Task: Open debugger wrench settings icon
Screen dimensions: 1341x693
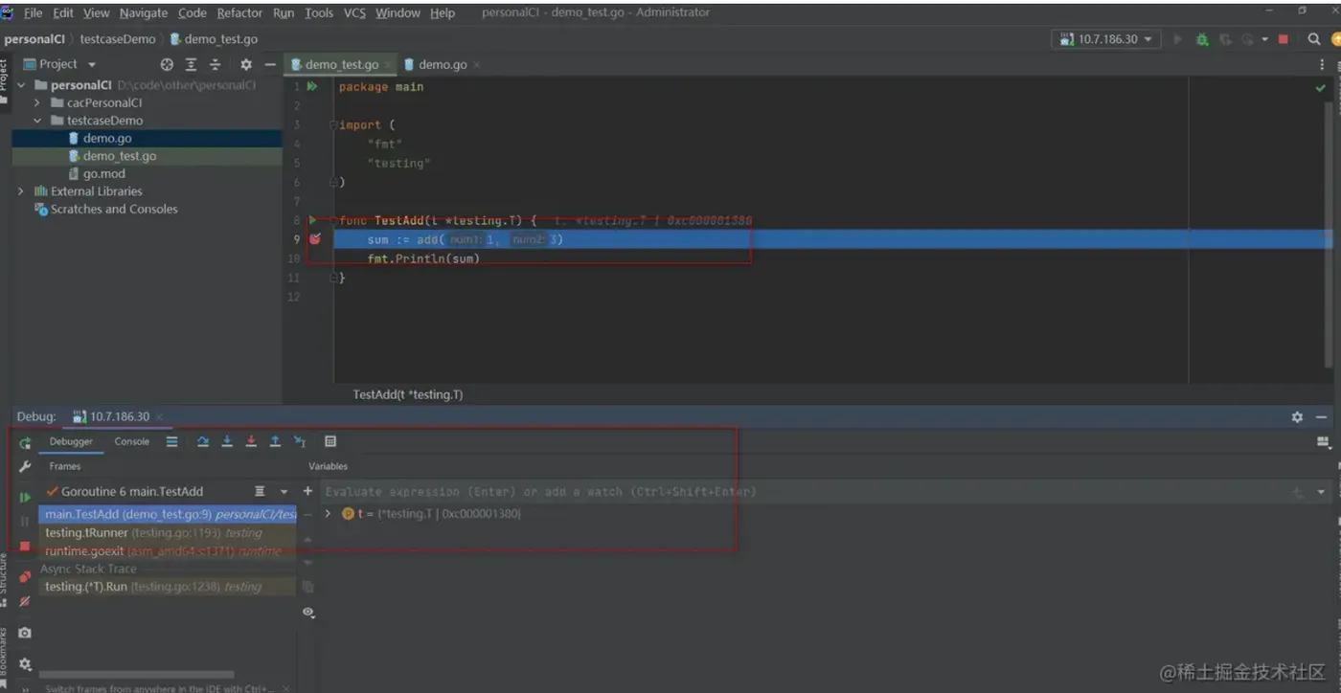Action: tap(25, 466)
